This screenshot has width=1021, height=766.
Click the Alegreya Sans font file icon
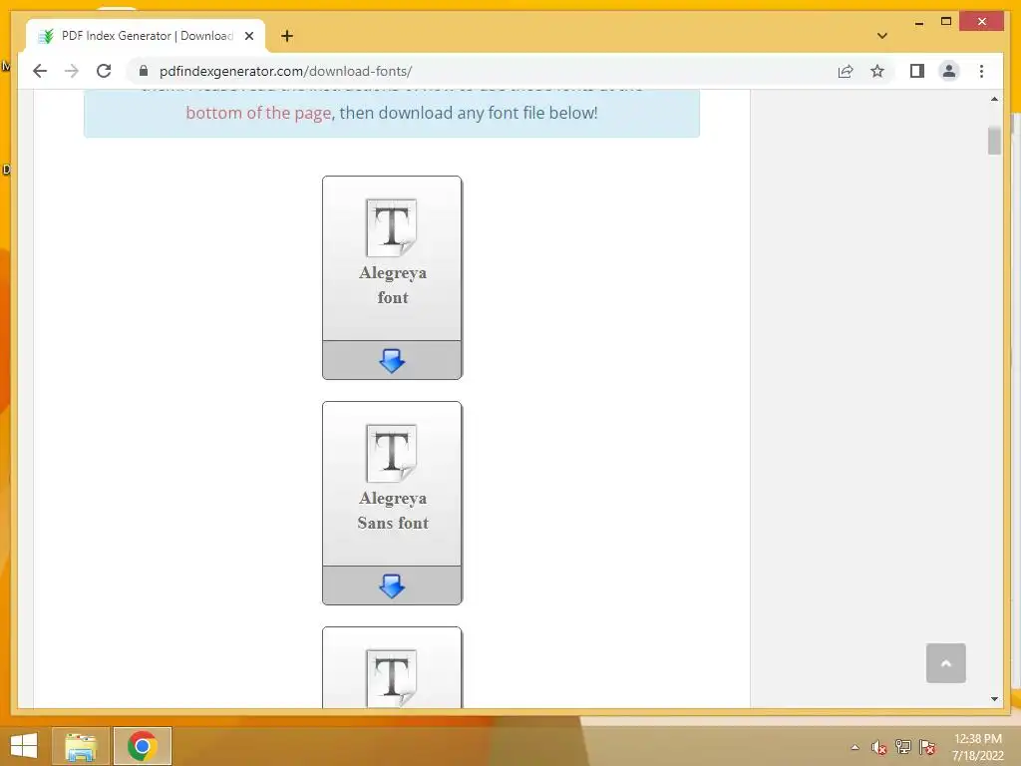(391, 453)
